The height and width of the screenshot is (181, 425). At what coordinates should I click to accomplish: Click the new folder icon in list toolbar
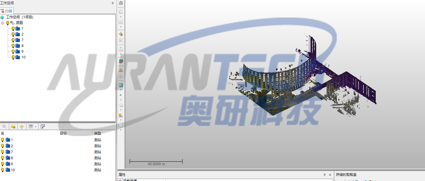tap(13, 126)
